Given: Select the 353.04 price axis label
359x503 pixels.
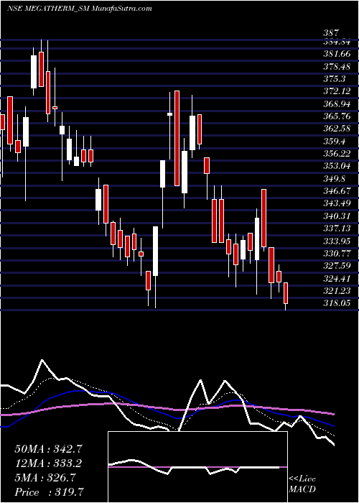Looking at the screenshot, I should (x=337, y=166).
